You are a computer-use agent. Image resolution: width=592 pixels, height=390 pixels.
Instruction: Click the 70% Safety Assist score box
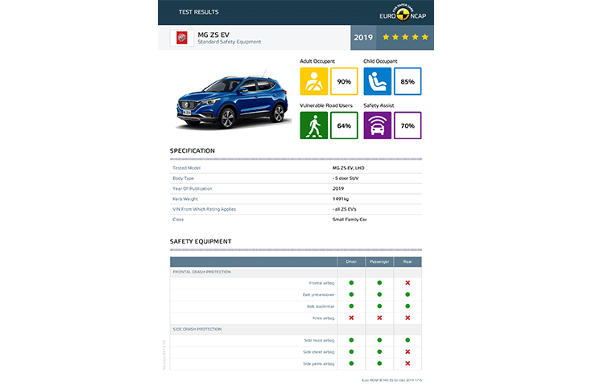coord(408,125)
